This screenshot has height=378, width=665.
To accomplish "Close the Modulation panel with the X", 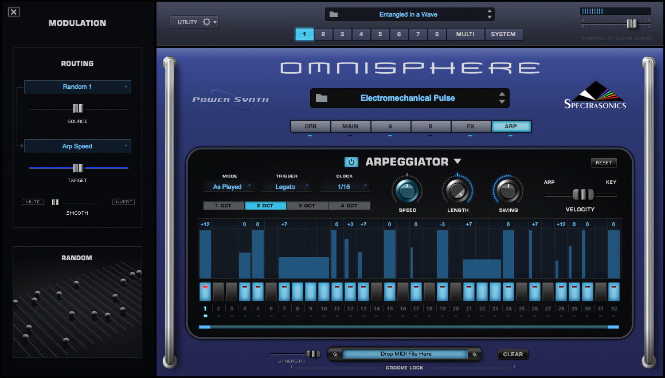I will [x=14, y=12].
